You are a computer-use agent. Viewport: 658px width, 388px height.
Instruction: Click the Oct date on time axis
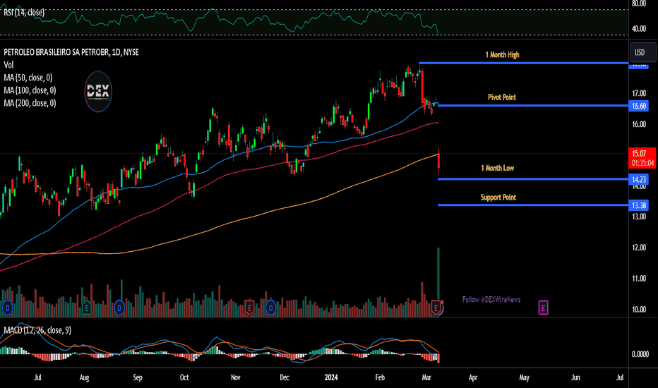click(184, 378)
